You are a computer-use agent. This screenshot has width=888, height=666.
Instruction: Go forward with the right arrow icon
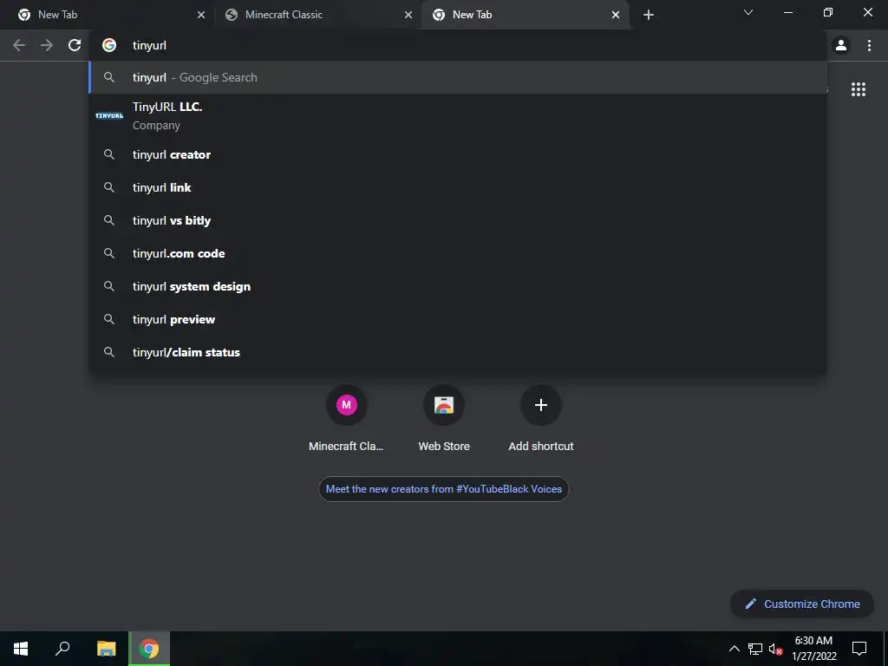click(47, 45)
